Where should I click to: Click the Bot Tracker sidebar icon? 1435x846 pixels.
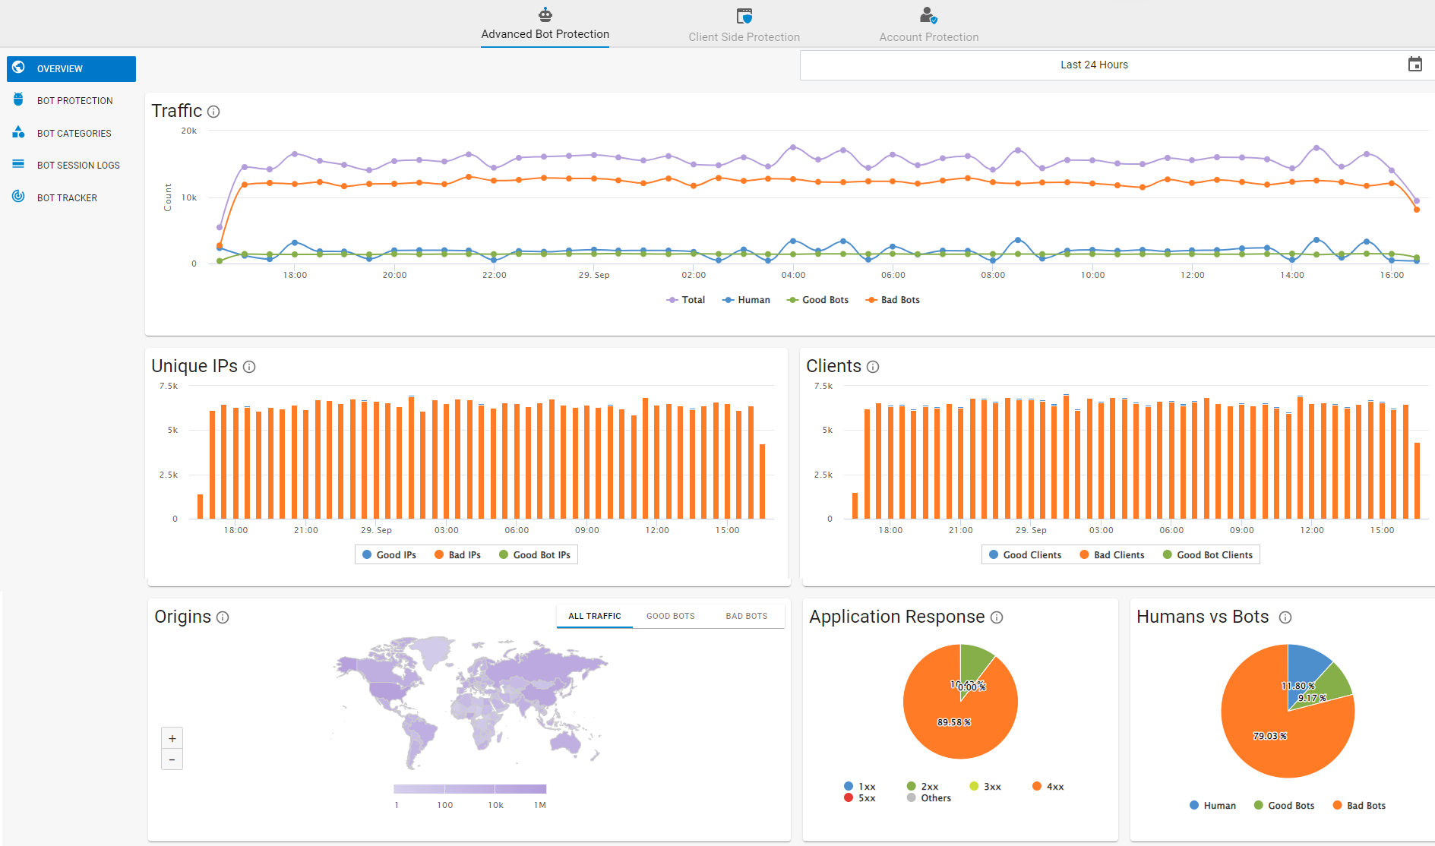[x=18, y=197]
